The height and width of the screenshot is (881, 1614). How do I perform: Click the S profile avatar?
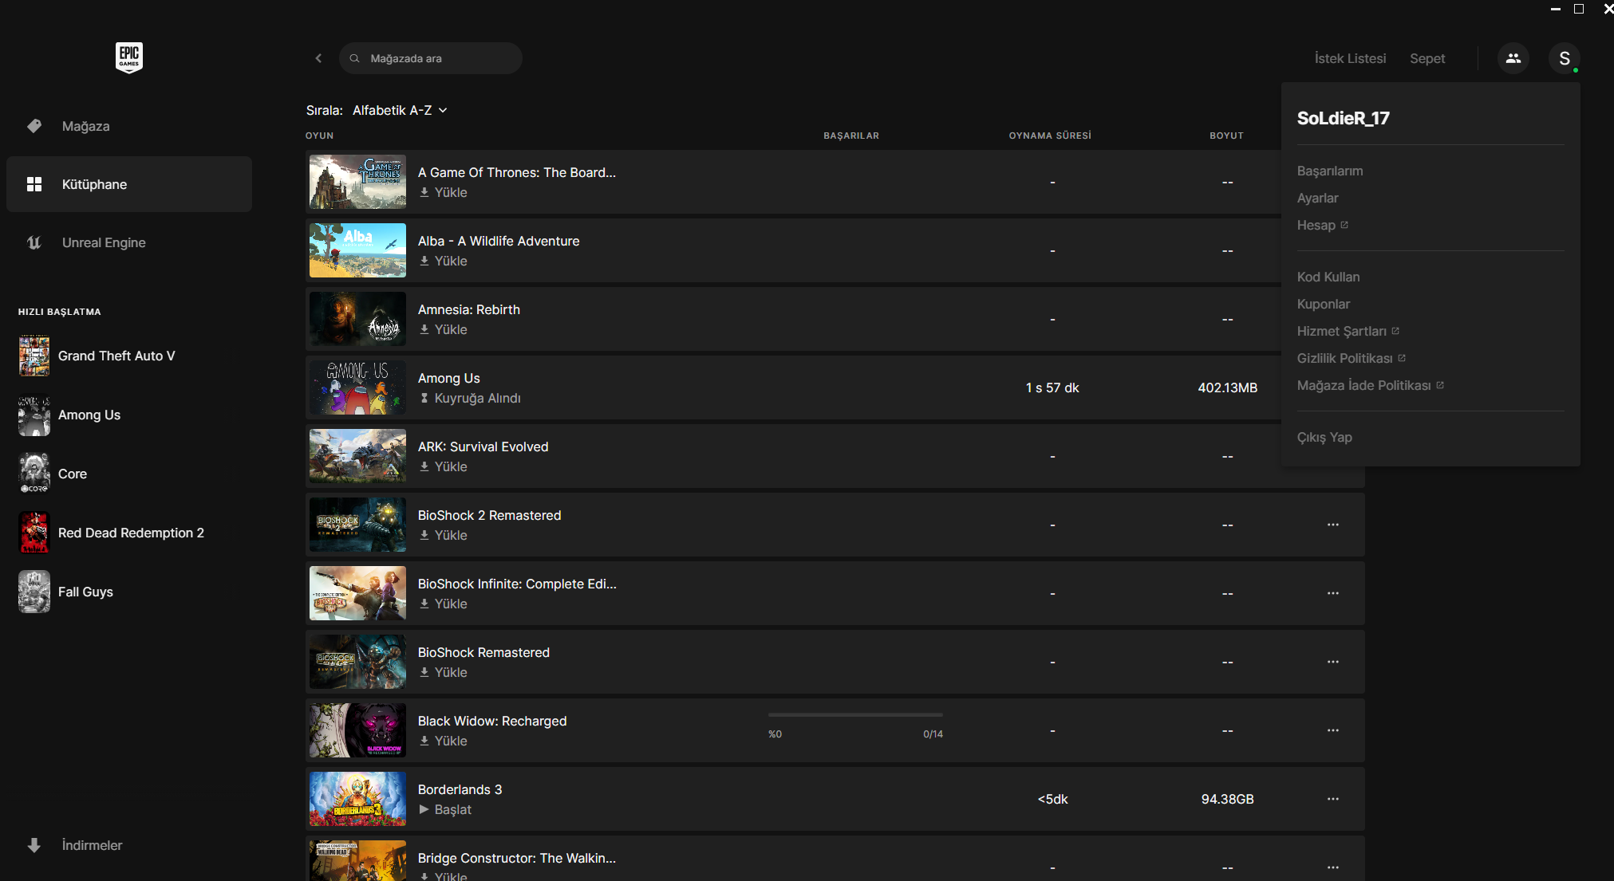coord(1564,58)
